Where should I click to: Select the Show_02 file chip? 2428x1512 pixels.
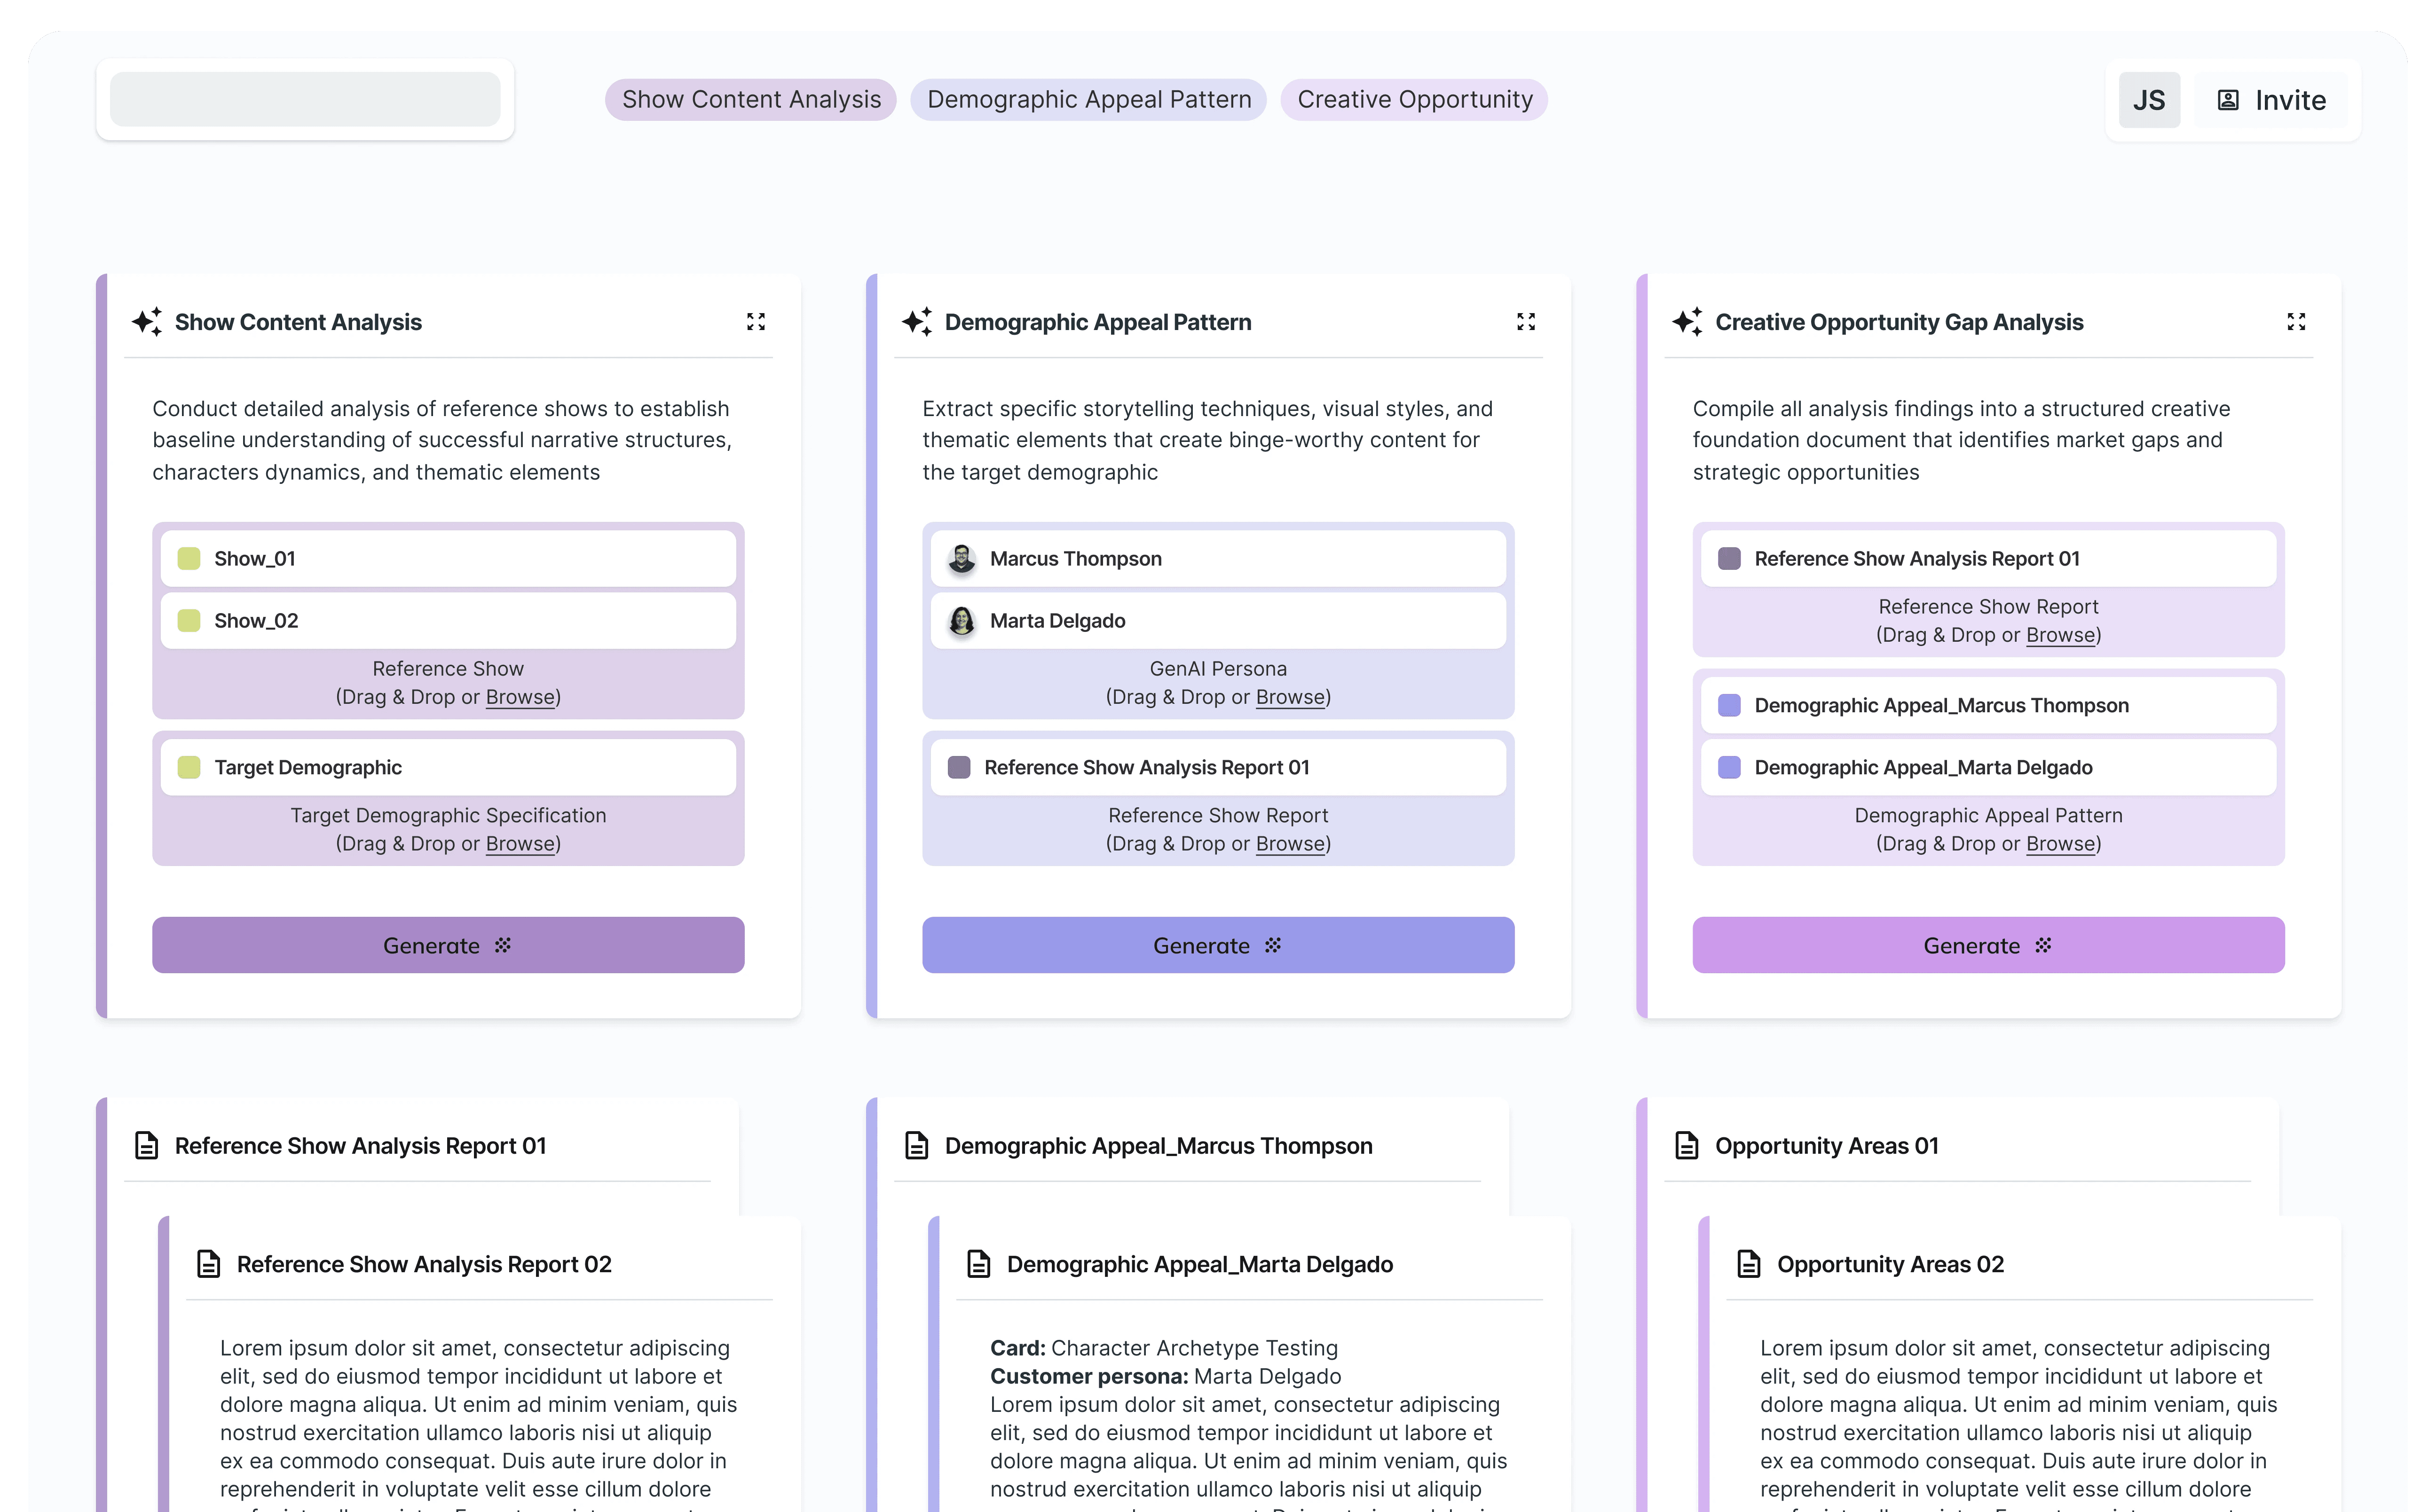[448, 620]
